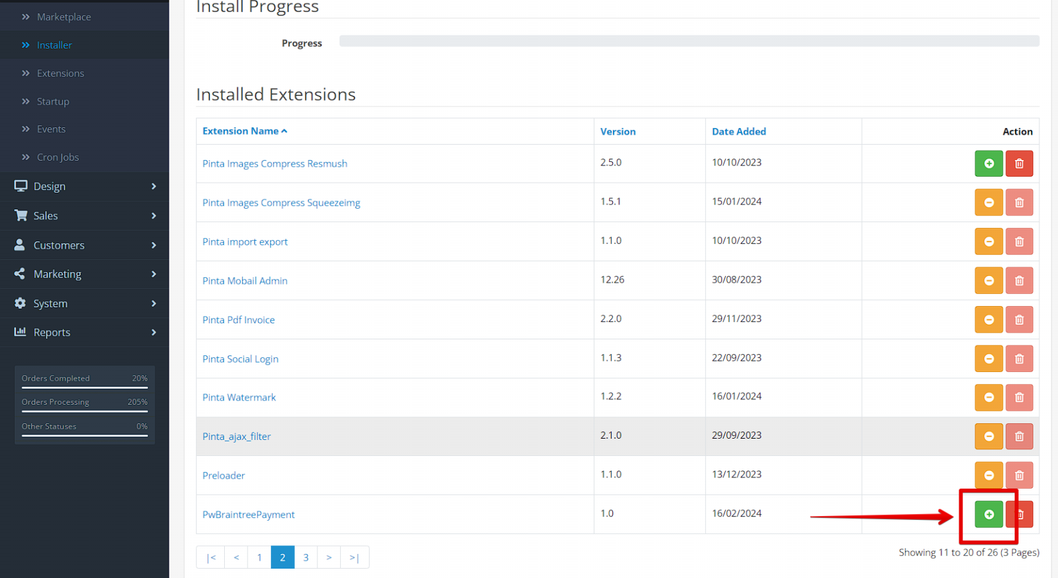Uninstall Pinta_ajax_filter extension

tap(989, 436)
